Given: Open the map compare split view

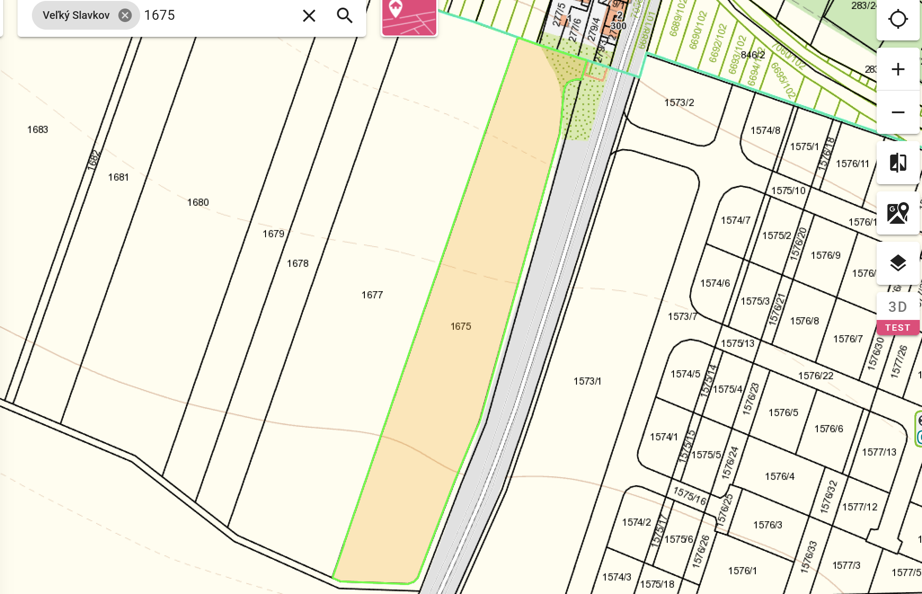Looking at the screenshot, I should [x=898, y=163].
